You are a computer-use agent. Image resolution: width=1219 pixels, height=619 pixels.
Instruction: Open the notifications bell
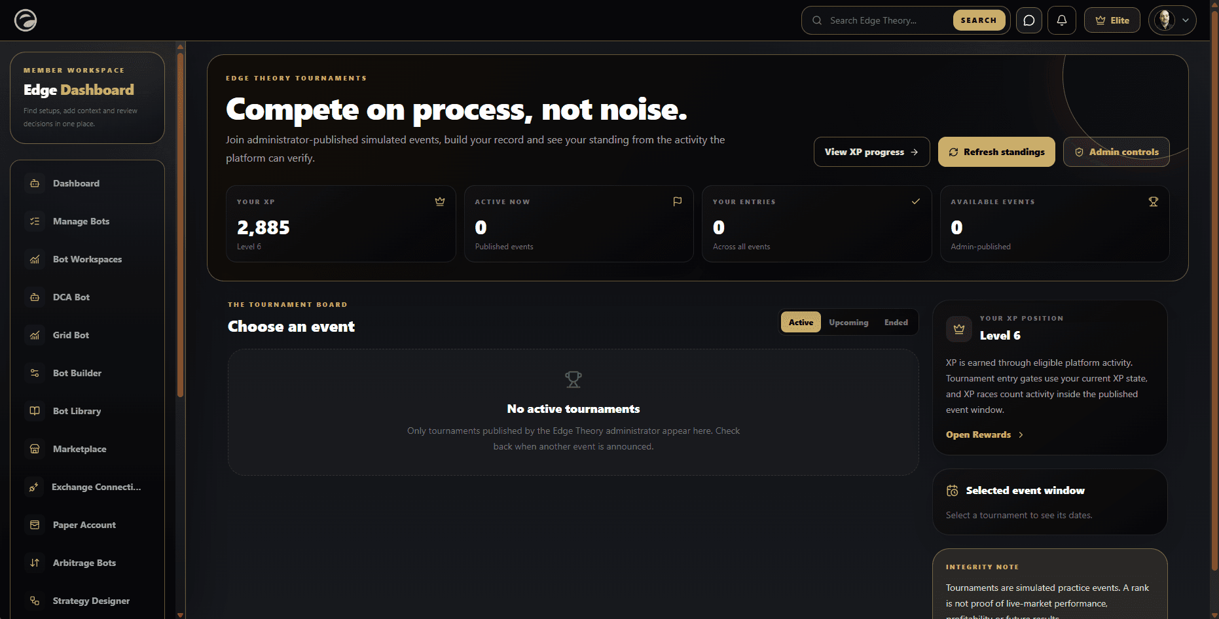[x=1062, y=20]
